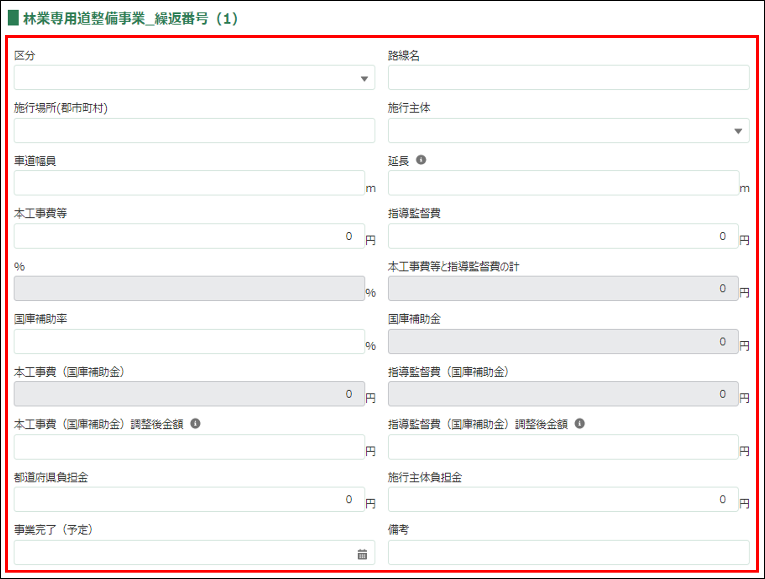Focus the 施行場所(郡市町村) input field

(x=194, y=131)
